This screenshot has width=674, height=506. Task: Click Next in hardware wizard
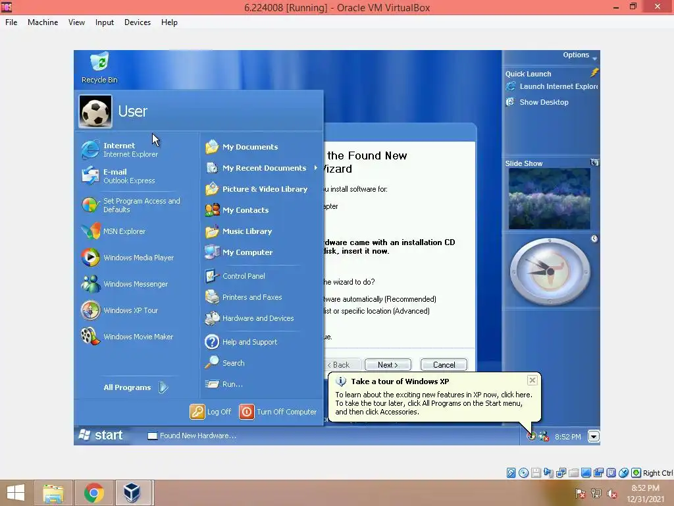coord(388,365)
